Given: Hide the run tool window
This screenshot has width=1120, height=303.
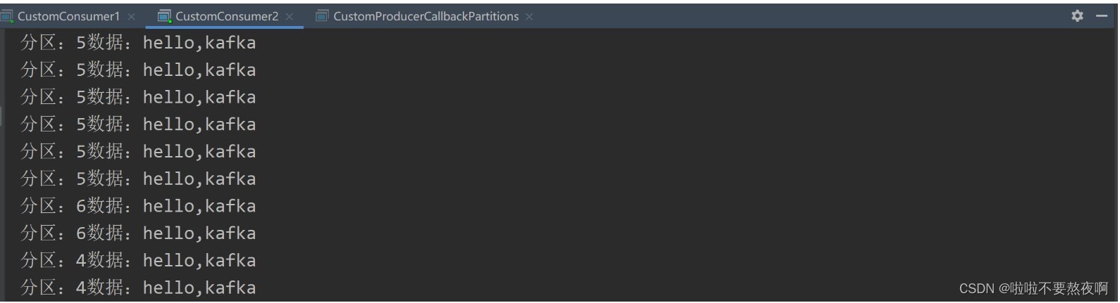Looking at the screenshot, I should (x=1102, y=15).
